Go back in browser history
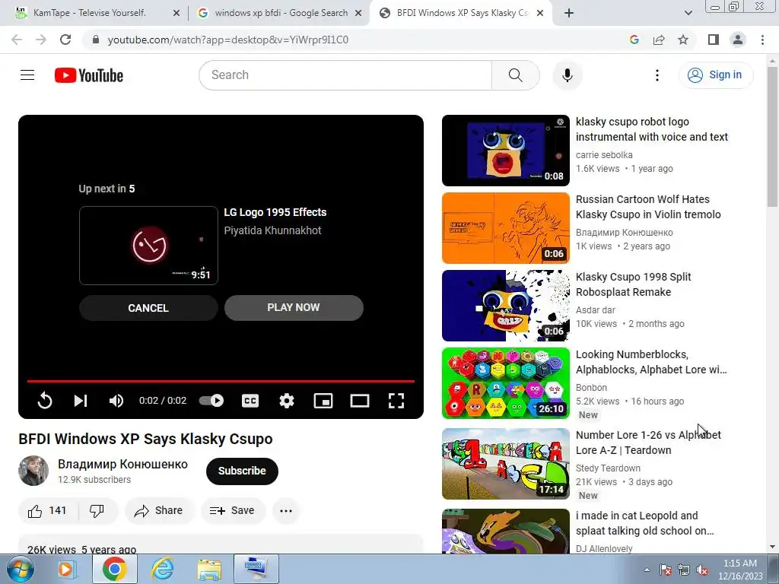The height and width of the screenshot is (584, 779). click(x=17, y=40)
